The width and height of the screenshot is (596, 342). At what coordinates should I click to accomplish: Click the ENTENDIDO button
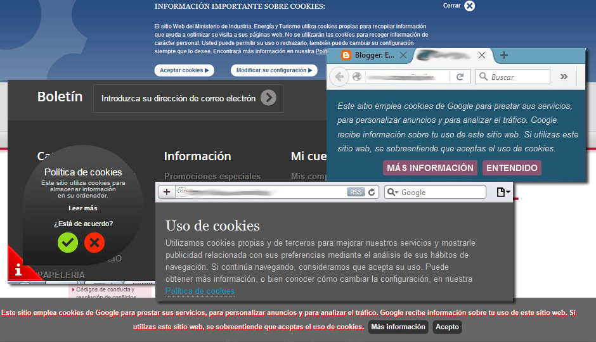[x=512, y=168]
